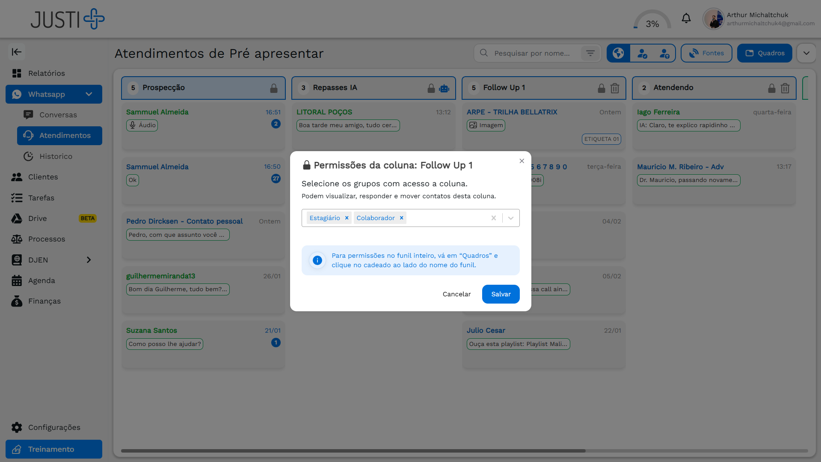Switch to the Fontes view
821x462 pixels.
706,53
